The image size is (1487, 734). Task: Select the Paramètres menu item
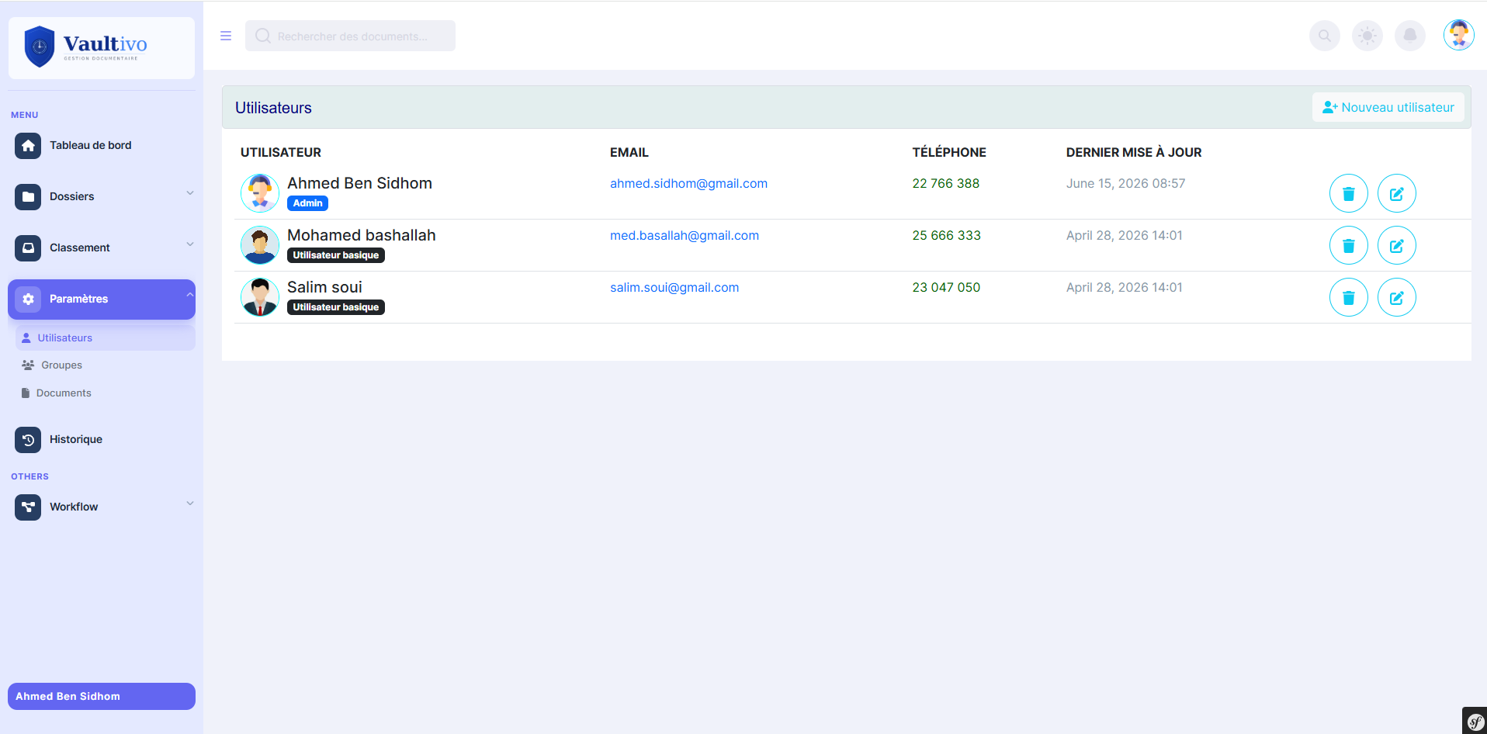click(x=102, y=299)
